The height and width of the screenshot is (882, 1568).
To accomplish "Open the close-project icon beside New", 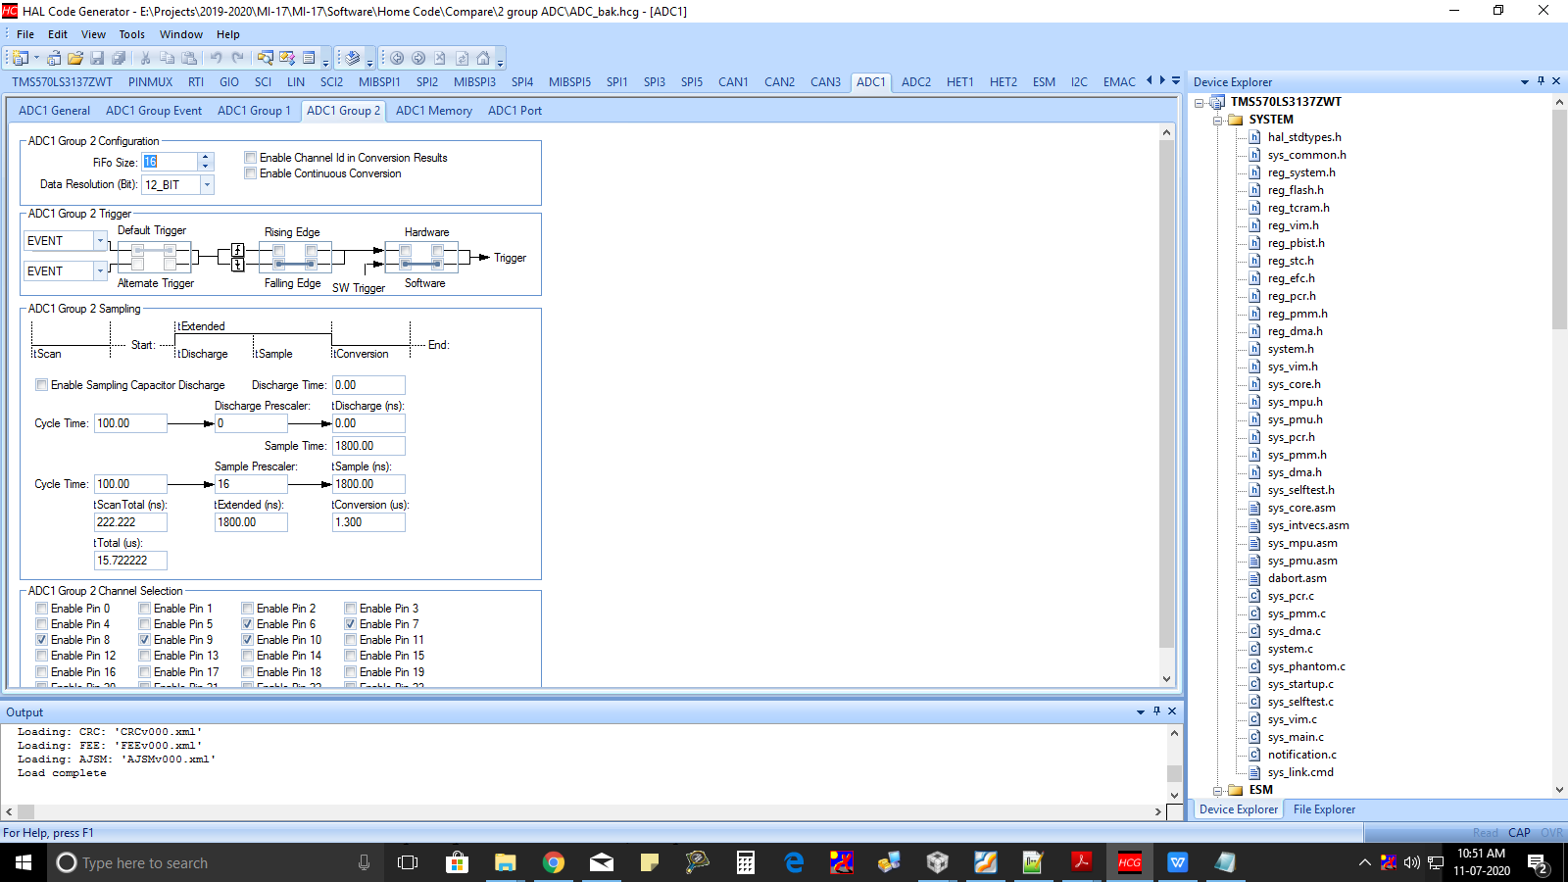I will 54,59.
